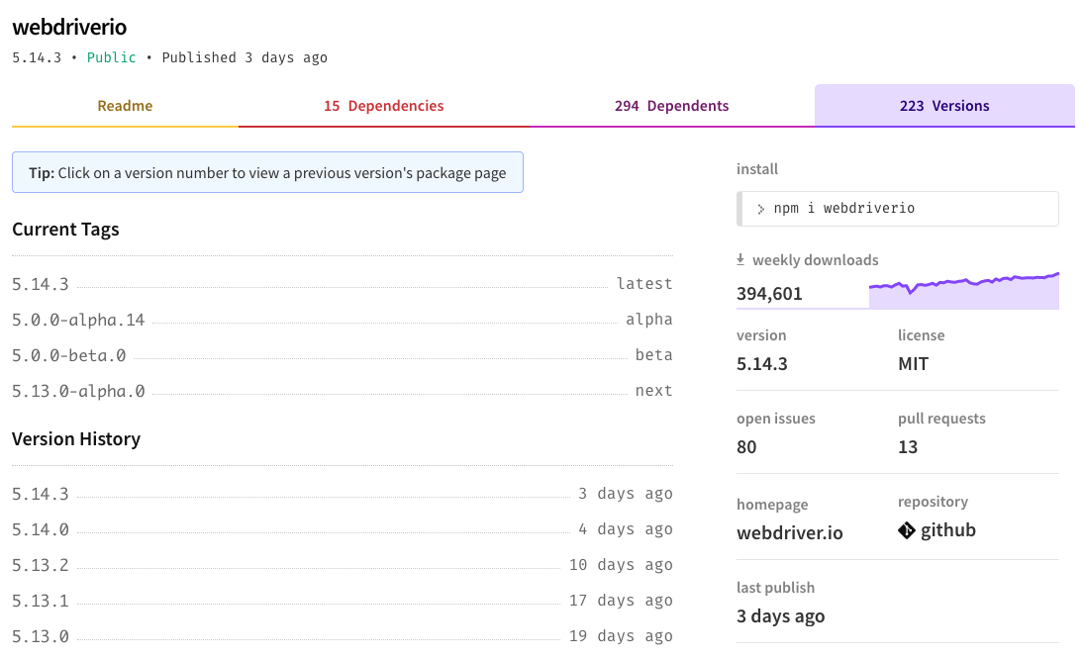The height and width of the screenshot is (659, 1085).
Task: Click '4 days ago' in Version History
Action: coord(626,529)
